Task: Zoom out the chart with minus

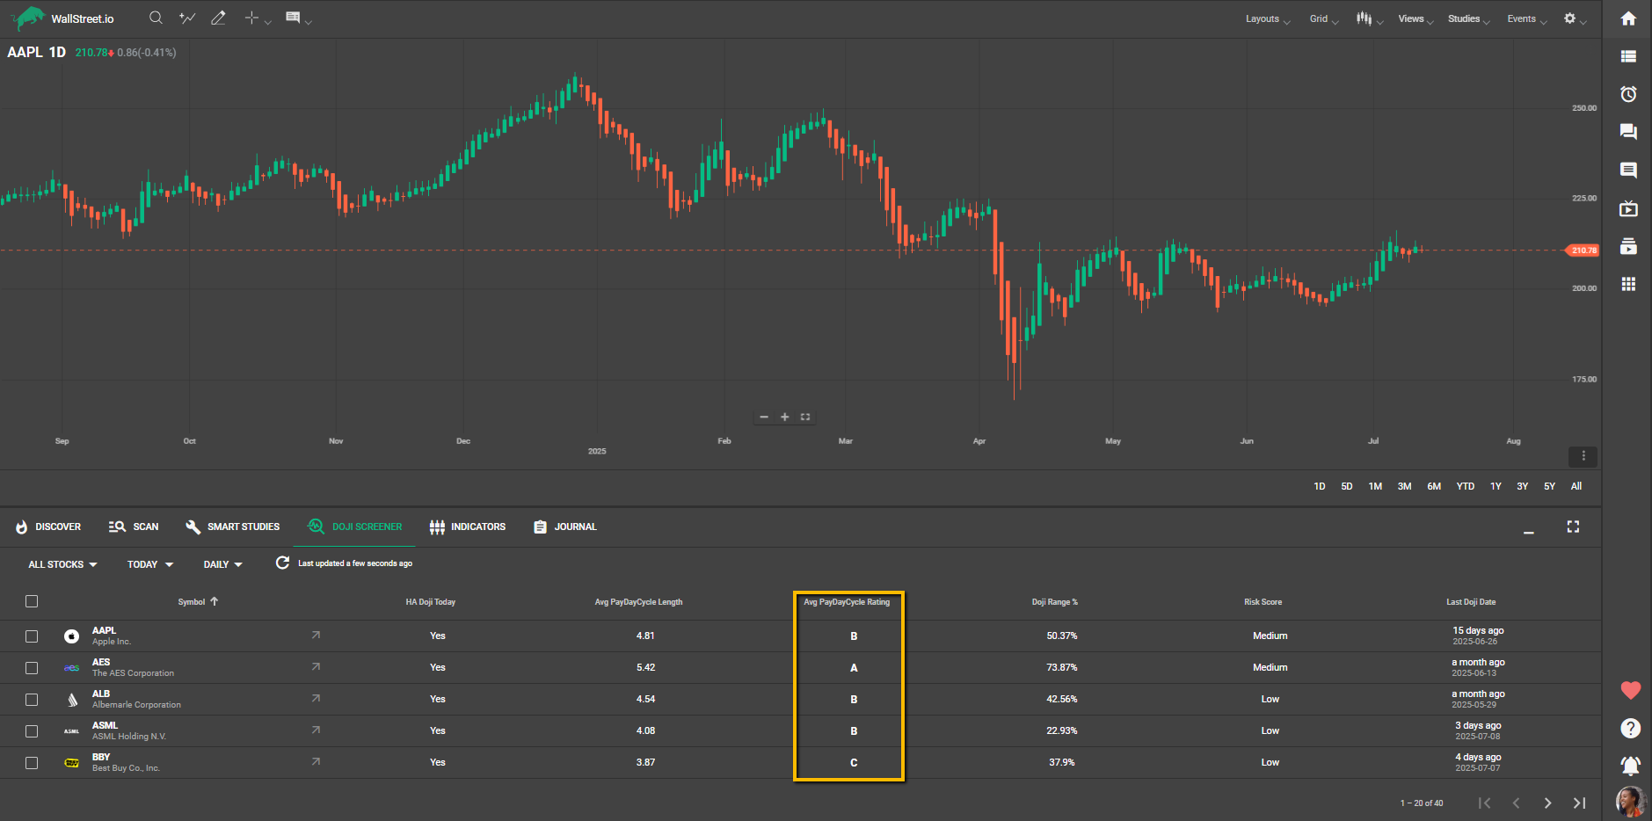Action: [763, 417]
